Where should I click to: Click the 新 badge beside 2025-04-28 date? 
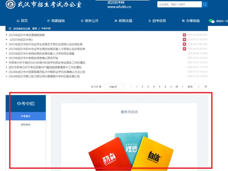184,35
